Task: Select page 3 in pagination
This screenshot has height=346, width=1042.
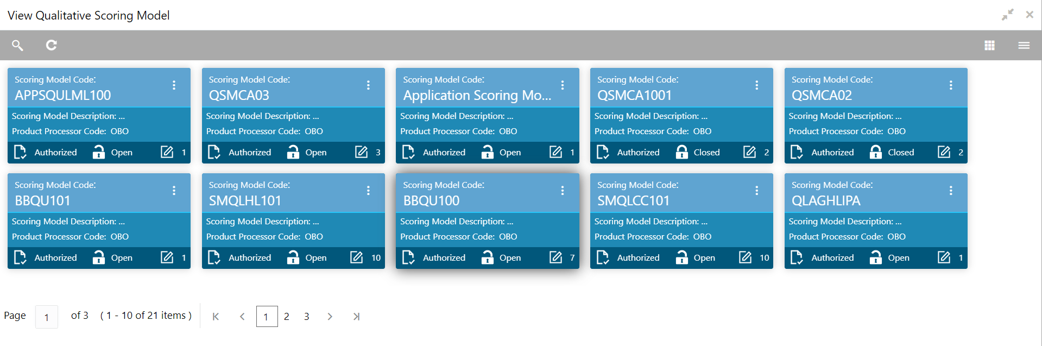Action: click(x=307, y=317)
